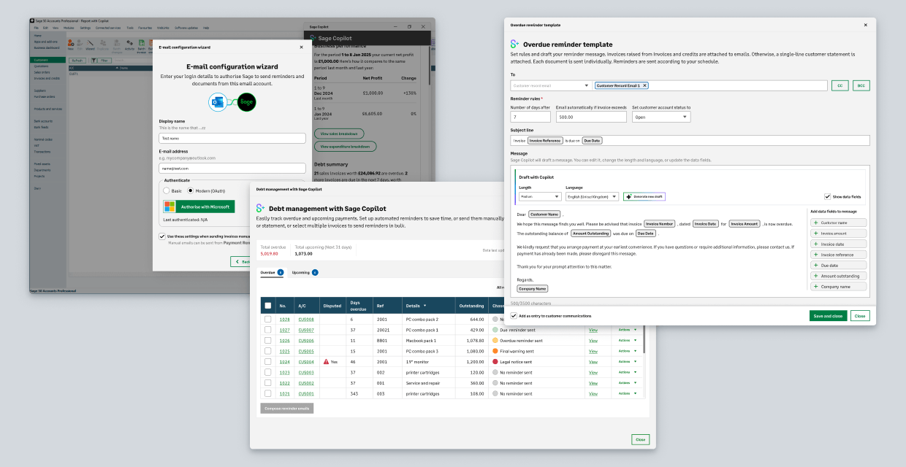Click the New customer icon in Sage 50 toolbar

click(x=71, y=43)
